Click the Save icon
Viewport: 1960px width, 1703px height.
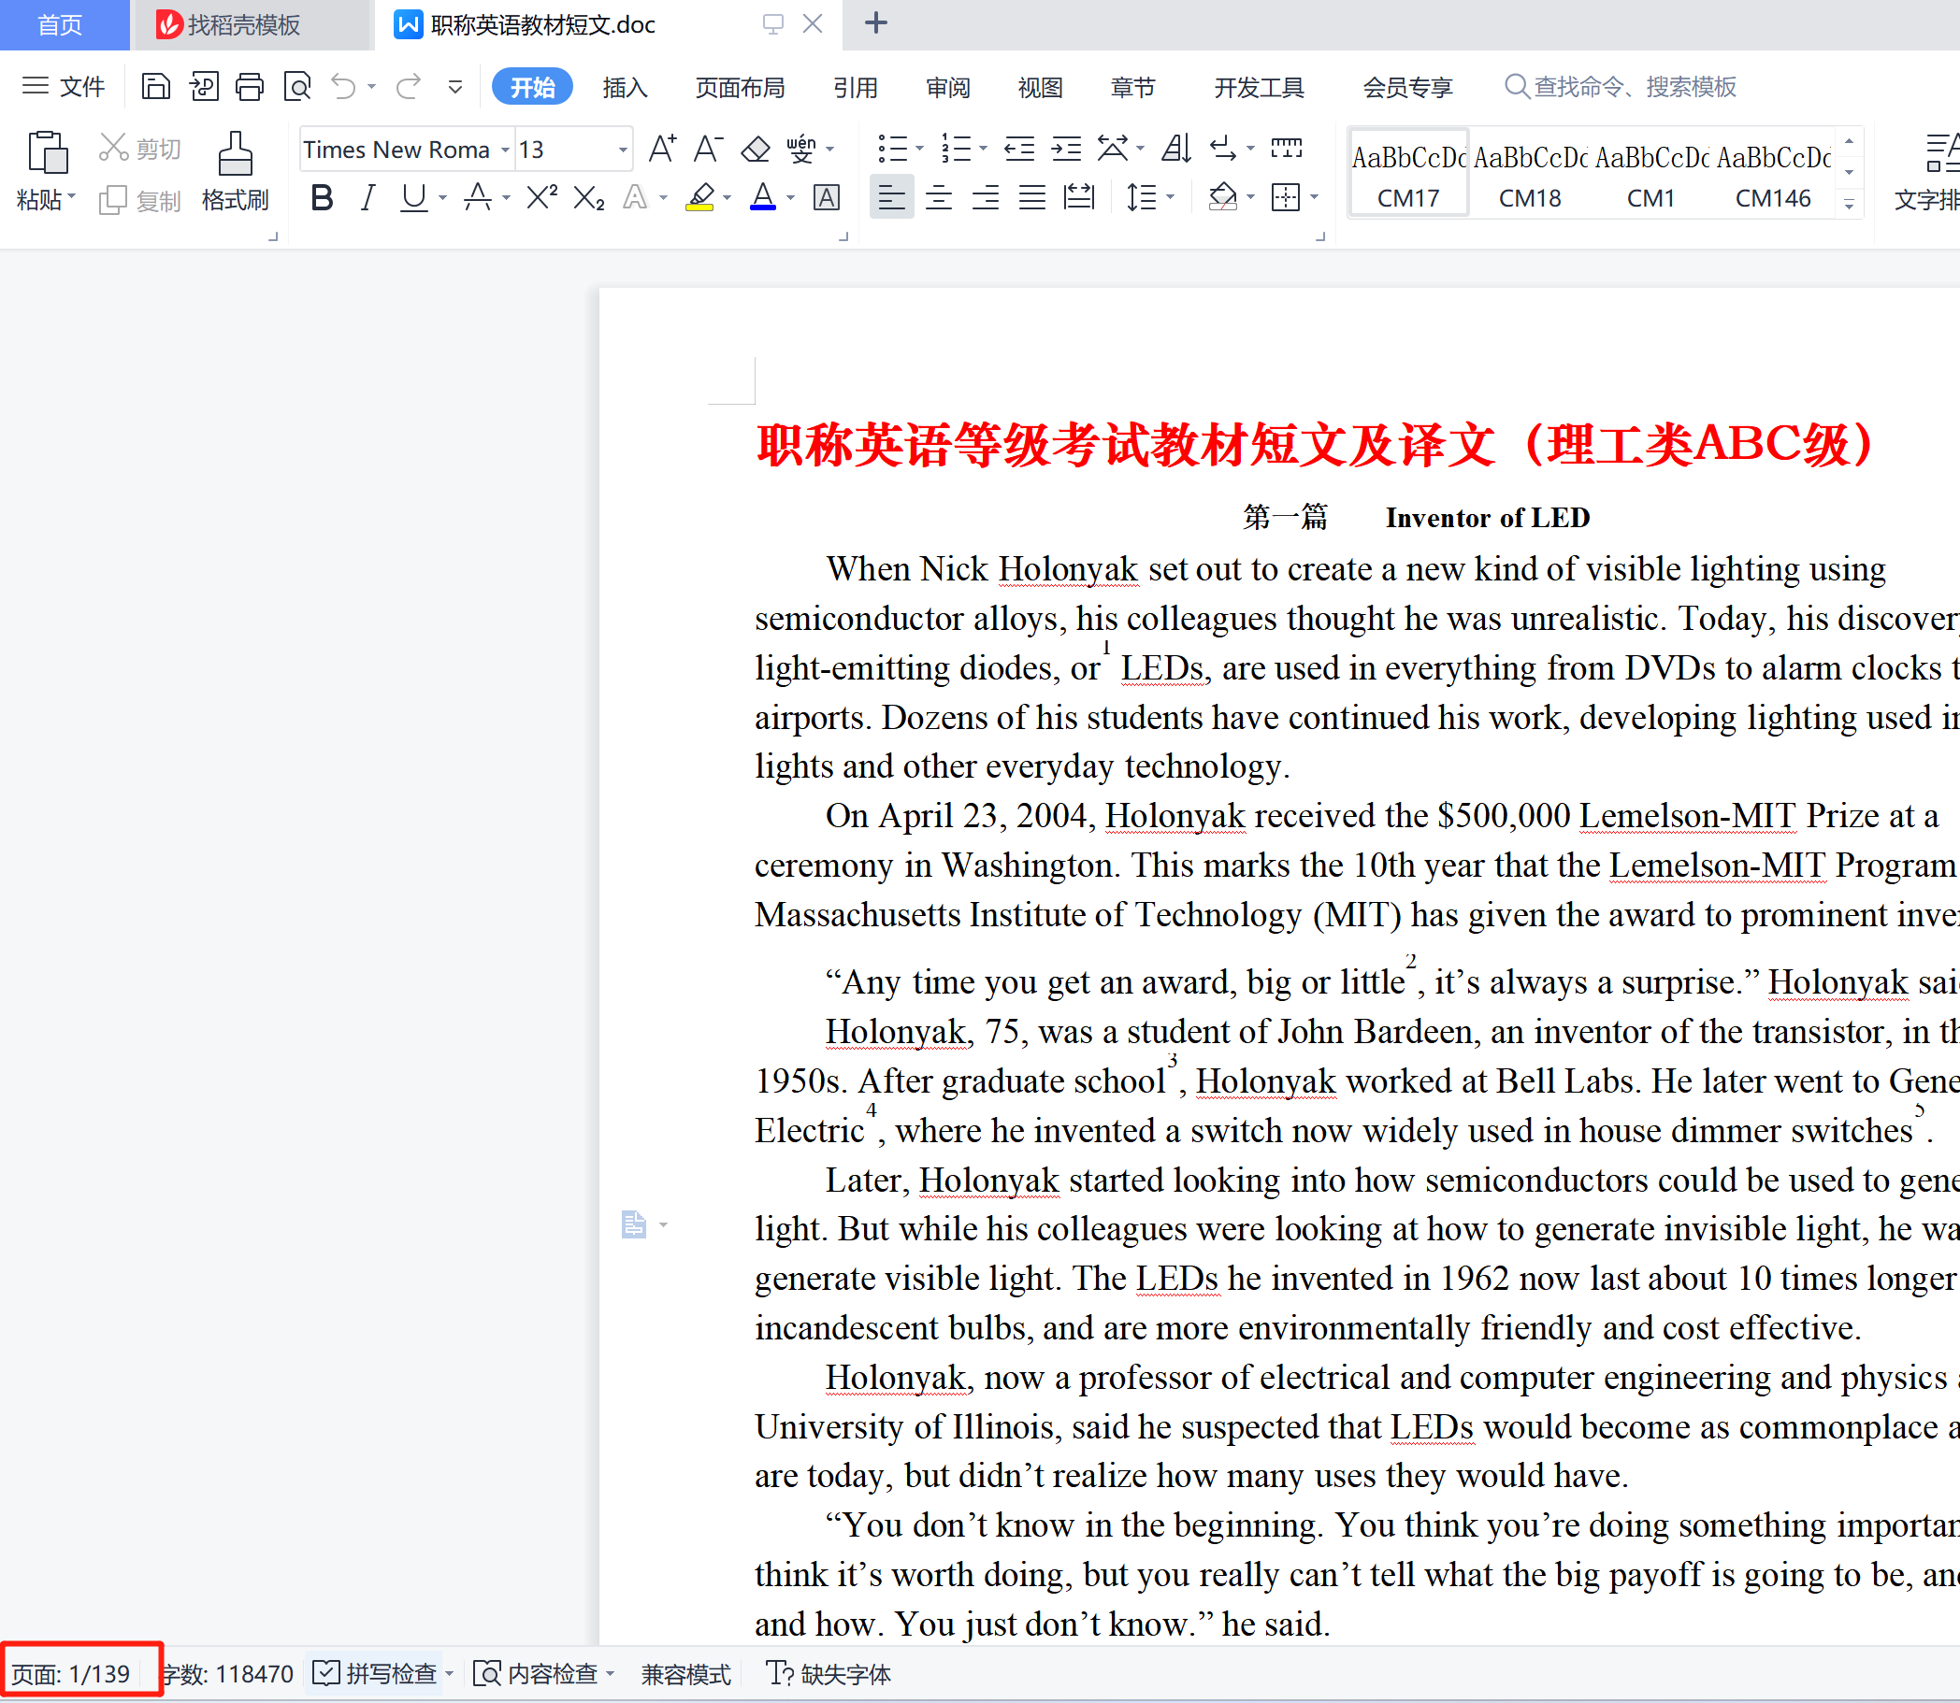tap(155, 86)
